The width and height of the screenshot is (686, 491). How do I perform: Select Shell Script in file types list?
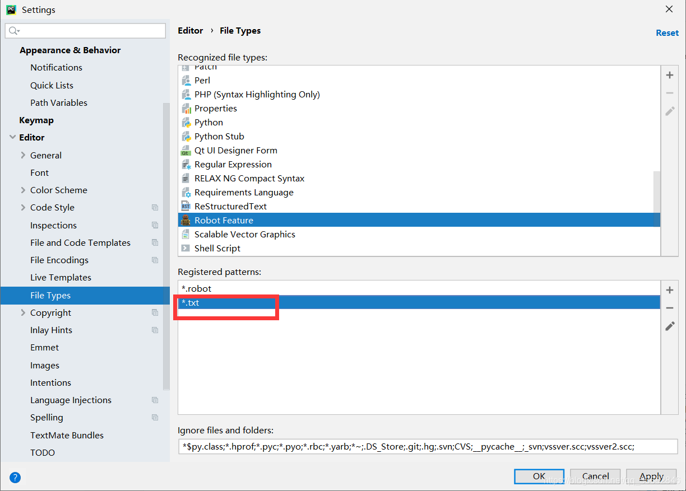point(419,249)
